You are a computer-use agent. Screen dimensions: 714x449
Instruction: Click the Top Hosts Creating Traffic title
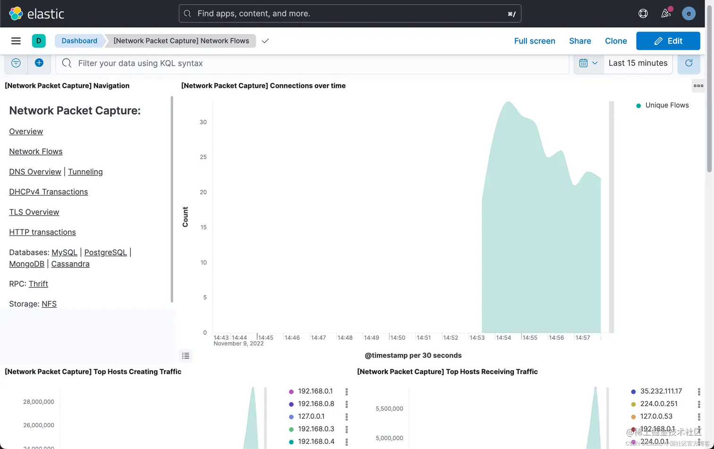pyautogui.click(x=93, y=371)
